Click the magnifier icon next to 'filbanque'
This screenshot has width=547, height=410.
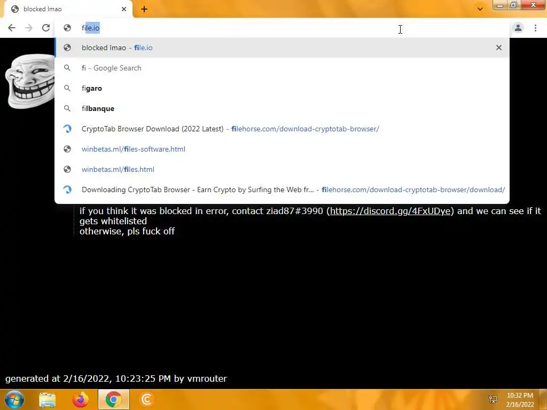click(67, 108)
